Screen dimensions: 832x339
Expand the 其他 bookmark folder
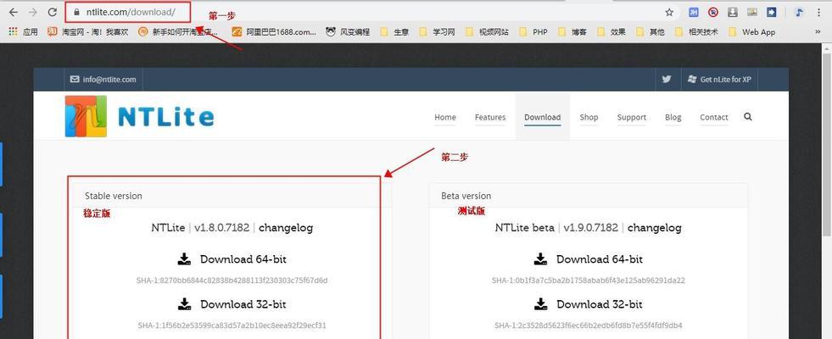[x=650, y=32]
